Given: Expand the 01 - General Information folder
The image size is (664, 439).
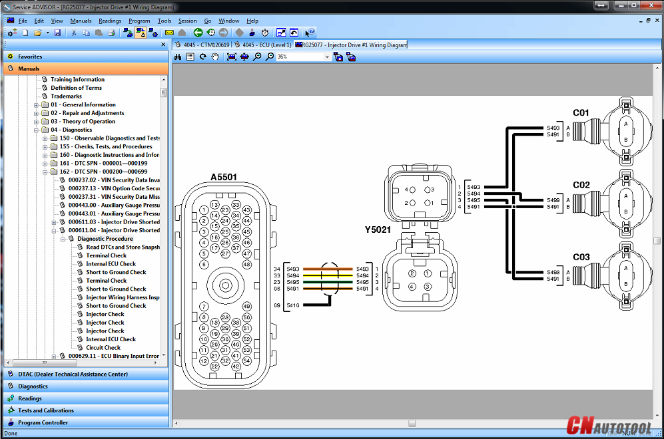Looking at the screenshot, I should [x=37, y=105].
